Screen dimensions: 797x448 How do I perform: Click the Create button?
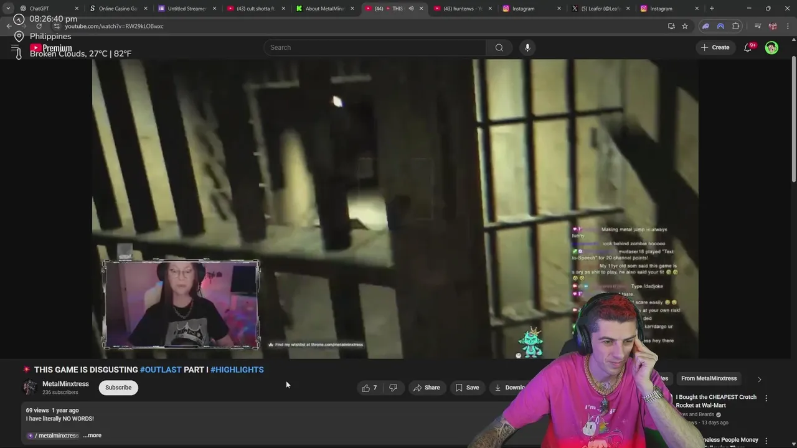click(x=715, y=47)
